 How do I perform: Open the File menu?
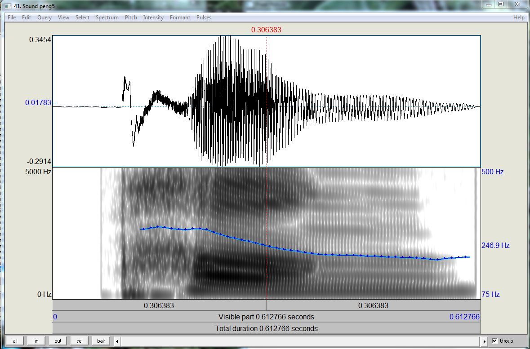point(12,18)
